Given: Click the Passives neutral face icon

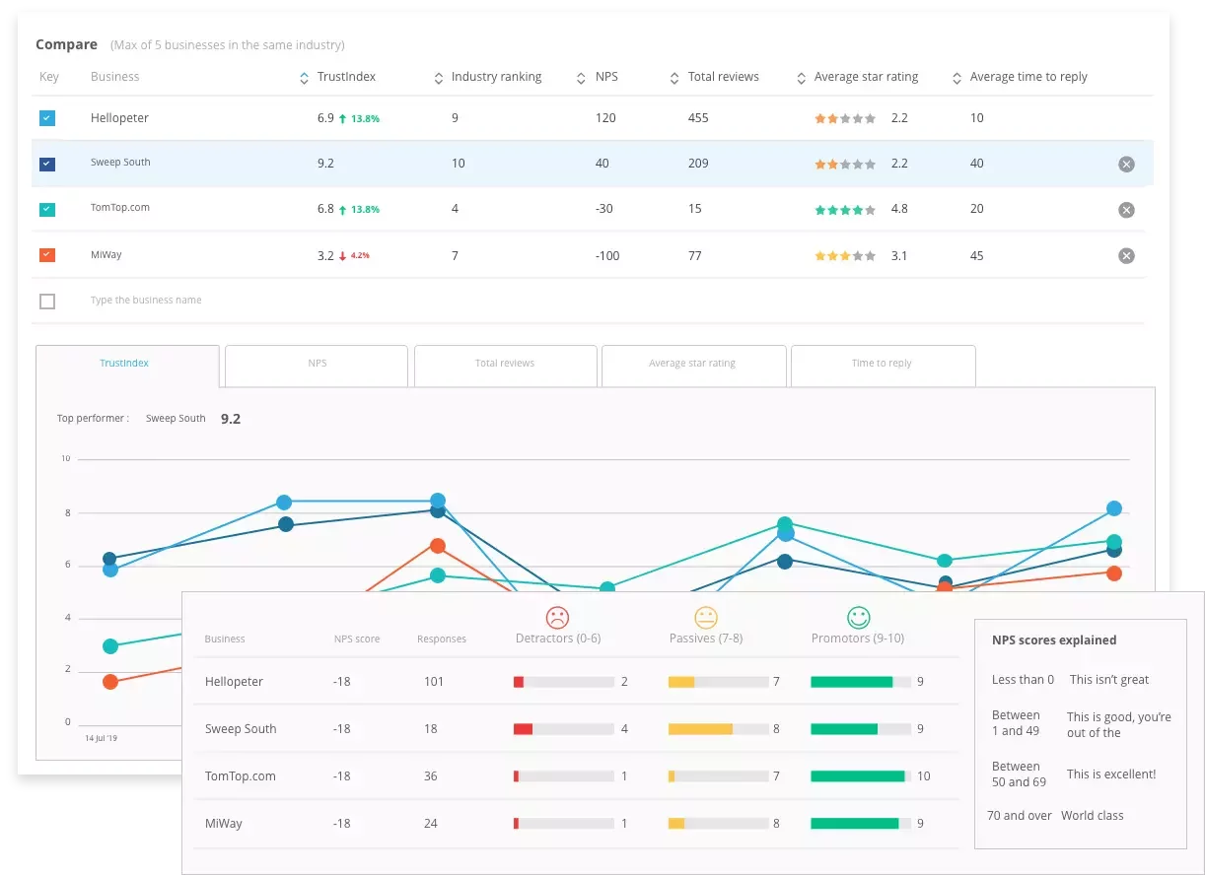Looking at the screenshot, I should 705,617.
